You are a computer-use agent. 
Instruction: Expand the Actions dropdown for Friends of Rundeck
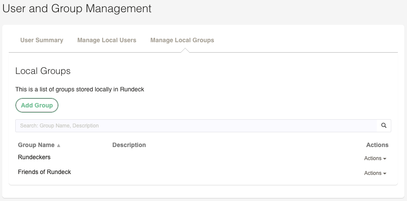tap(375, 173)
